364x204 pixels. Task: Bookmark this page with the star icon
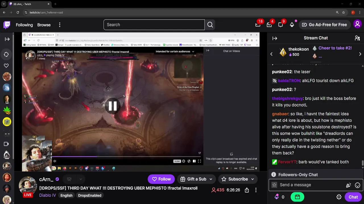[x=344, y=12]
